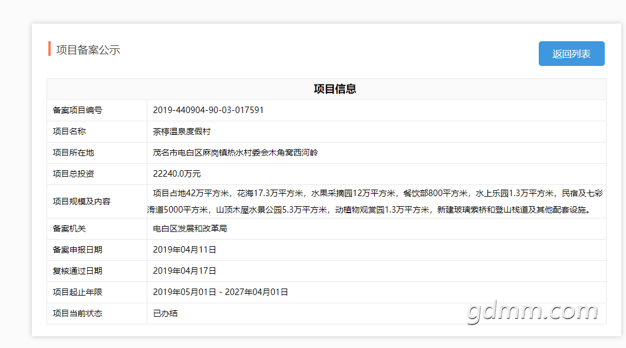
Task: Click the 复核通过日期 label cell
Action: tap(97, 271)
